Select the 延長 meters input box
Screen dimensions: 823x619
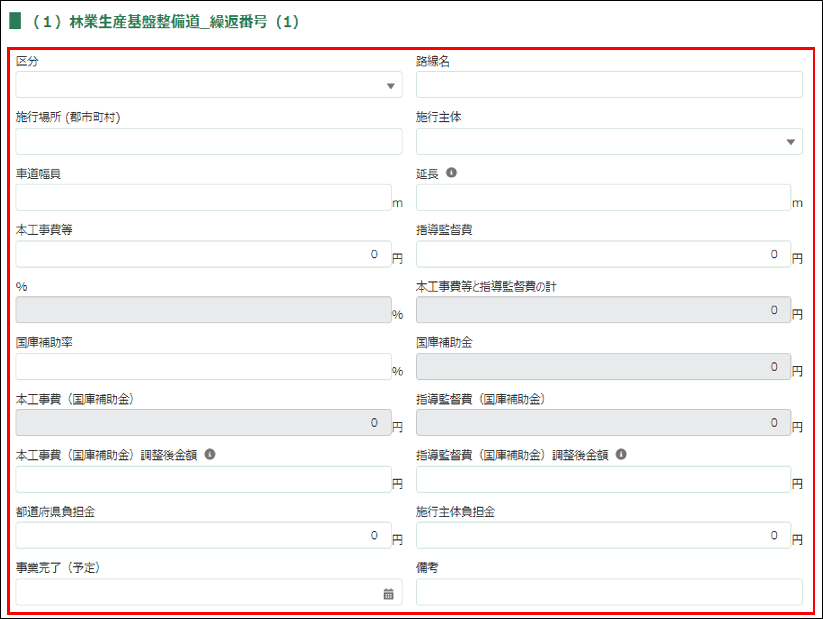coord(603,197)
